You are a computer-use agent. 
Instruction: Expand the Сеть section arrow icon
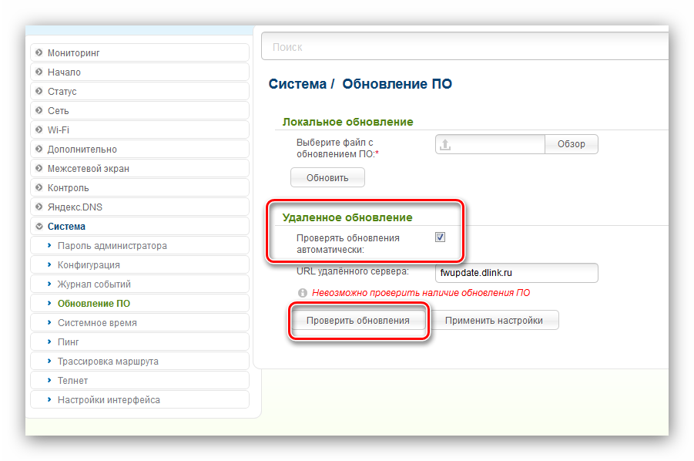tap(39, 110)
